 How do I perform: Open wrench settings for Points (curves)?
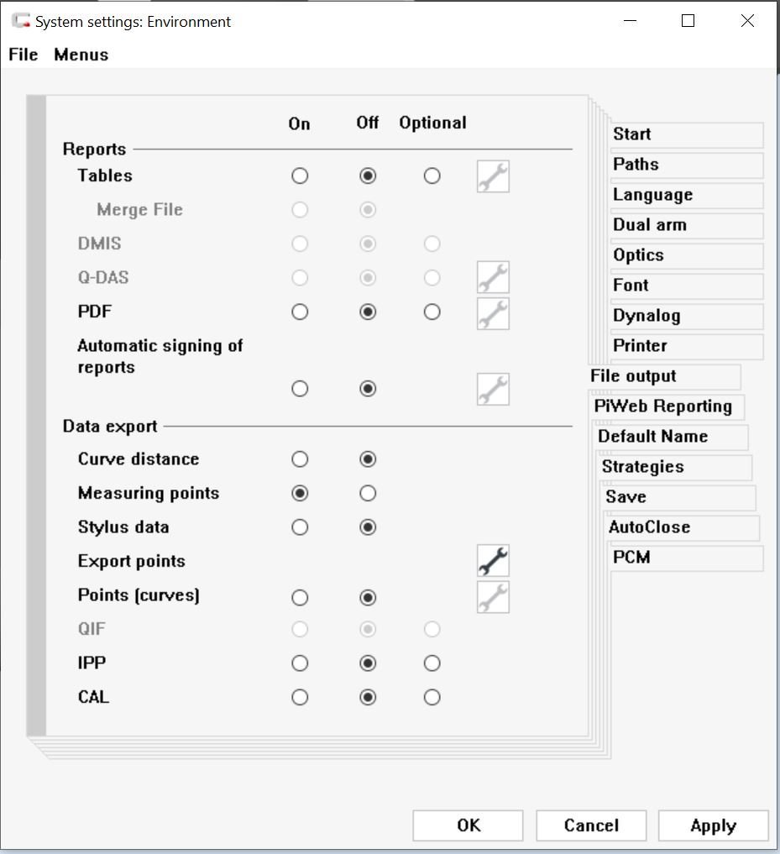[x=493, y=597]
